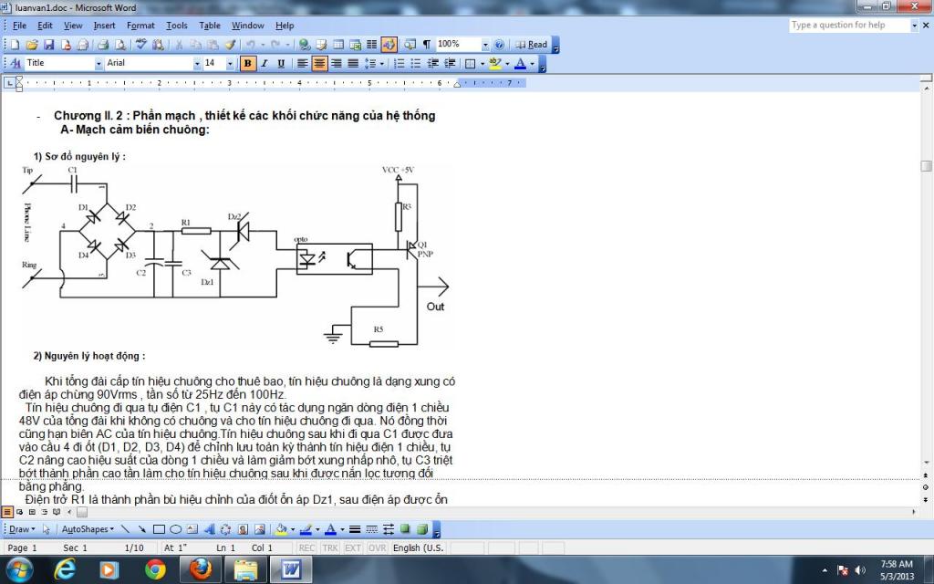This screenshot has height=584, width=934.
Task: Select the Line drawing tool
Action: [x=125, y=529]
